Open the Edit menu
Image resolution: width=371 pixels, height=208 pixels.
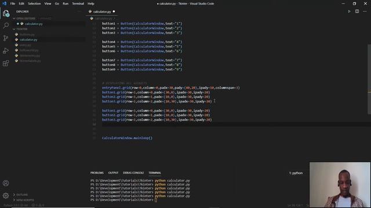21,3
